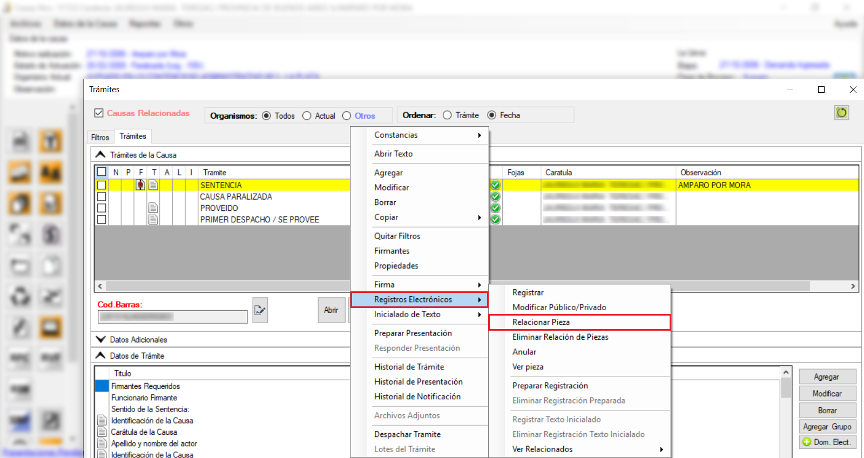Uncheck the Causas Relacionadas checkbox
Viewport: 864px width, 458px height.
[99, 113]
